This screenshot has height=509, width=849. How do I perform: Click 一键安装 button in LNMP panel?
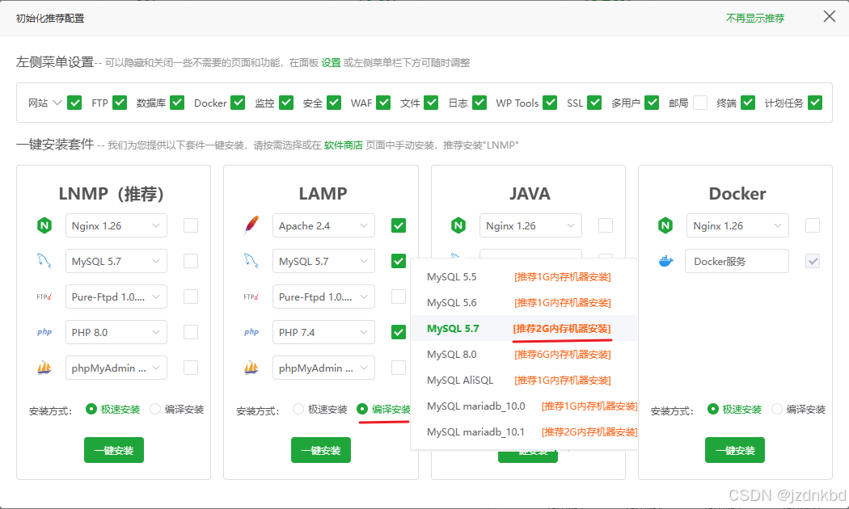pyautogui.click(x=114, y=450)
